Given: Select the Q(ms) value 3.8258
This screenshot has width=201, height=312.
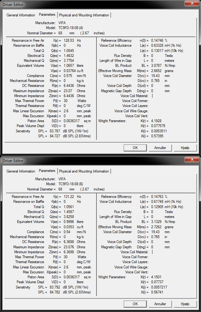Looking at the screenshot, I should pos(69,217).
